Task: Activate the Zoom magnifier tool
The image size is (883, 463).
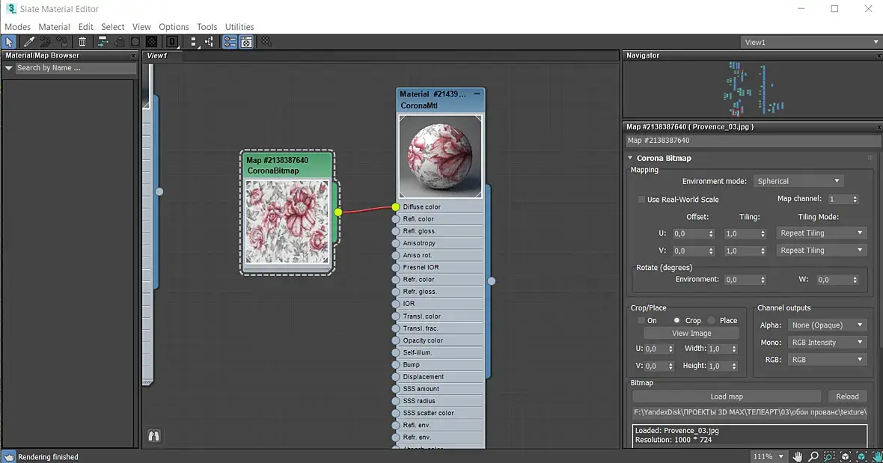Action: pyautogui.click(x=813, y=456)
